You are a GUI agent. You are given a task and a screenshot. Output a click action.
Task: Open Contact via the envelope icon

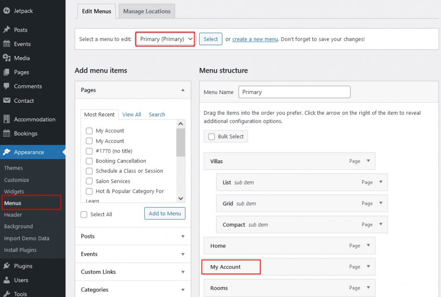coord(7,101)
